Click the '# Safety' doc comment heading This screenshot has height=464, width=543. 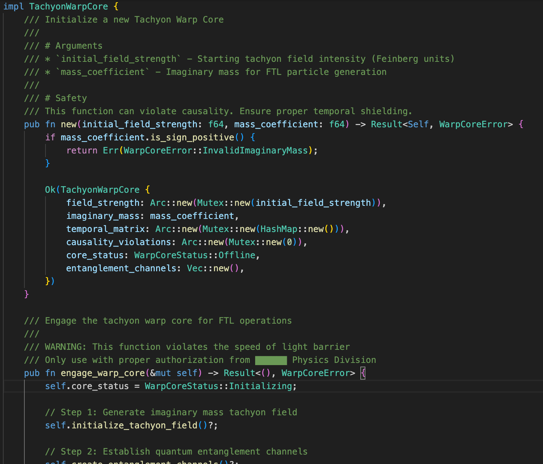(x=66, y=98)
